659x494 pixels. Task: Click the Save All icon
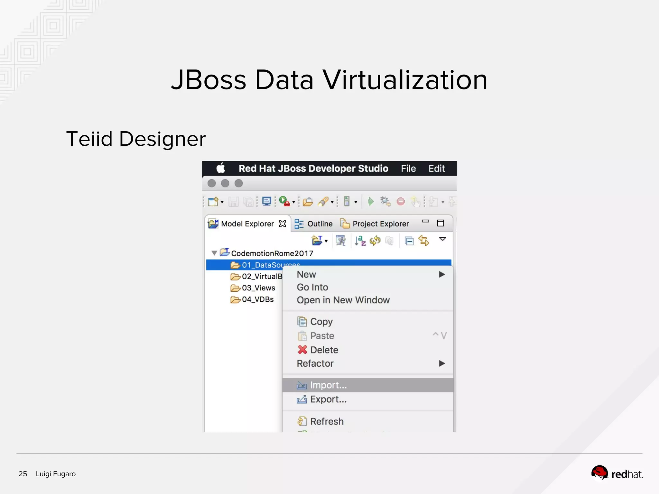(x=248, y=202)
